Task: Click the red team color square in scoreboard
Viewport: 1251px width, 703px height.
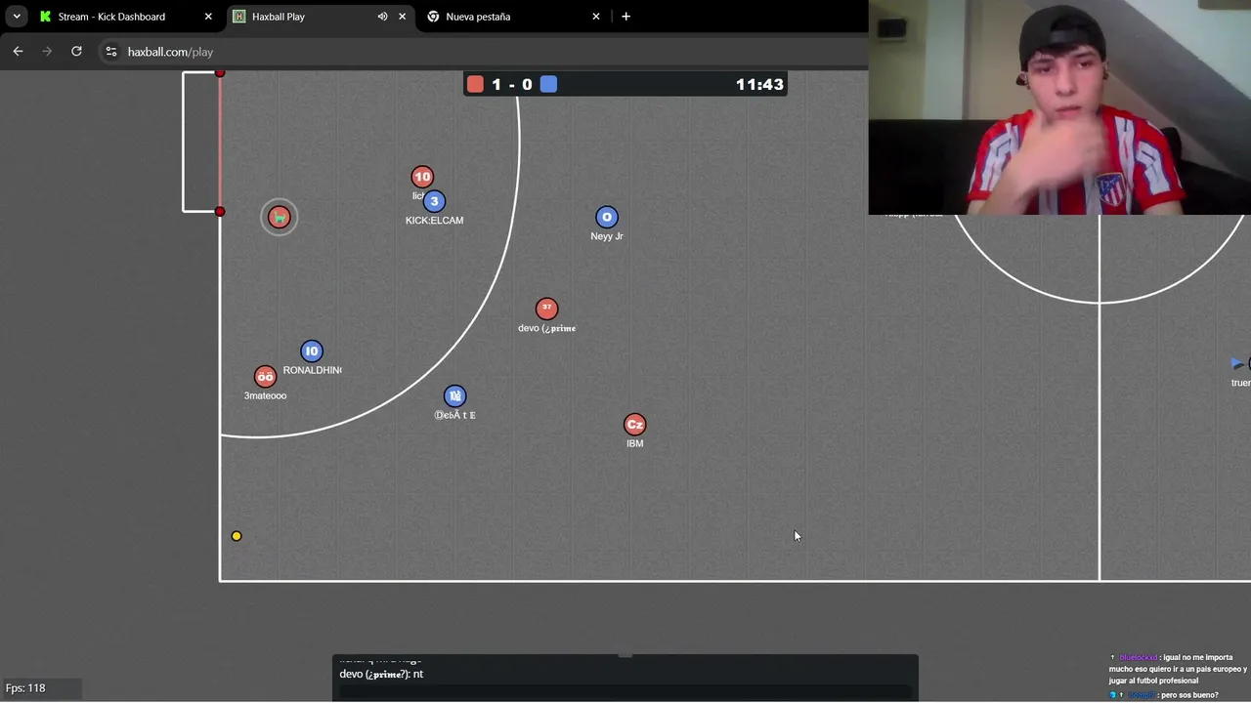Action: [475, 84]
